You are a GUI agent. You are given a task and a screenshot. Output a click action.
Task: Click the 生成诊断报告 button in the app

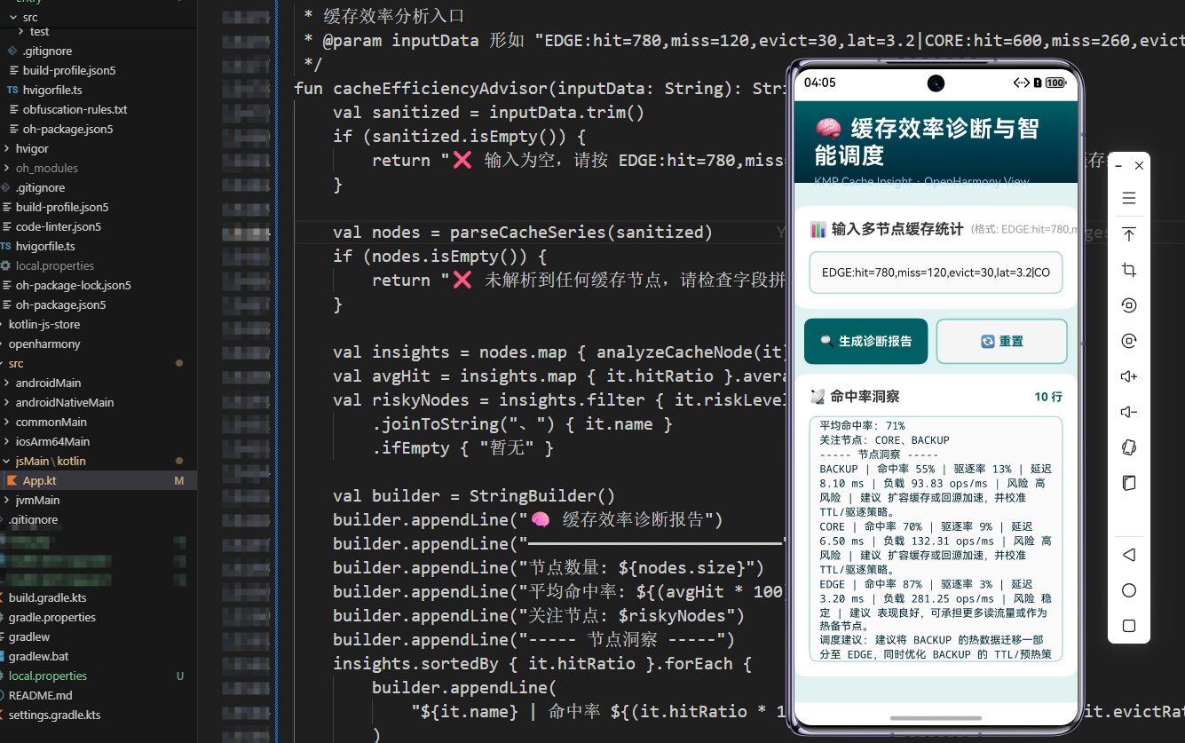pos(865,341)
